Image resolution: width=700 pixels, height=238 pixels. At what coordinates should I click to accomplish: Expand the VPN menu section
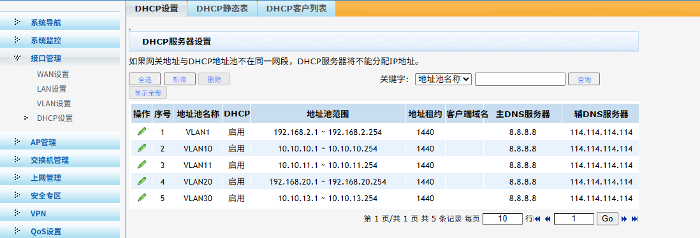tap(60, 213)
